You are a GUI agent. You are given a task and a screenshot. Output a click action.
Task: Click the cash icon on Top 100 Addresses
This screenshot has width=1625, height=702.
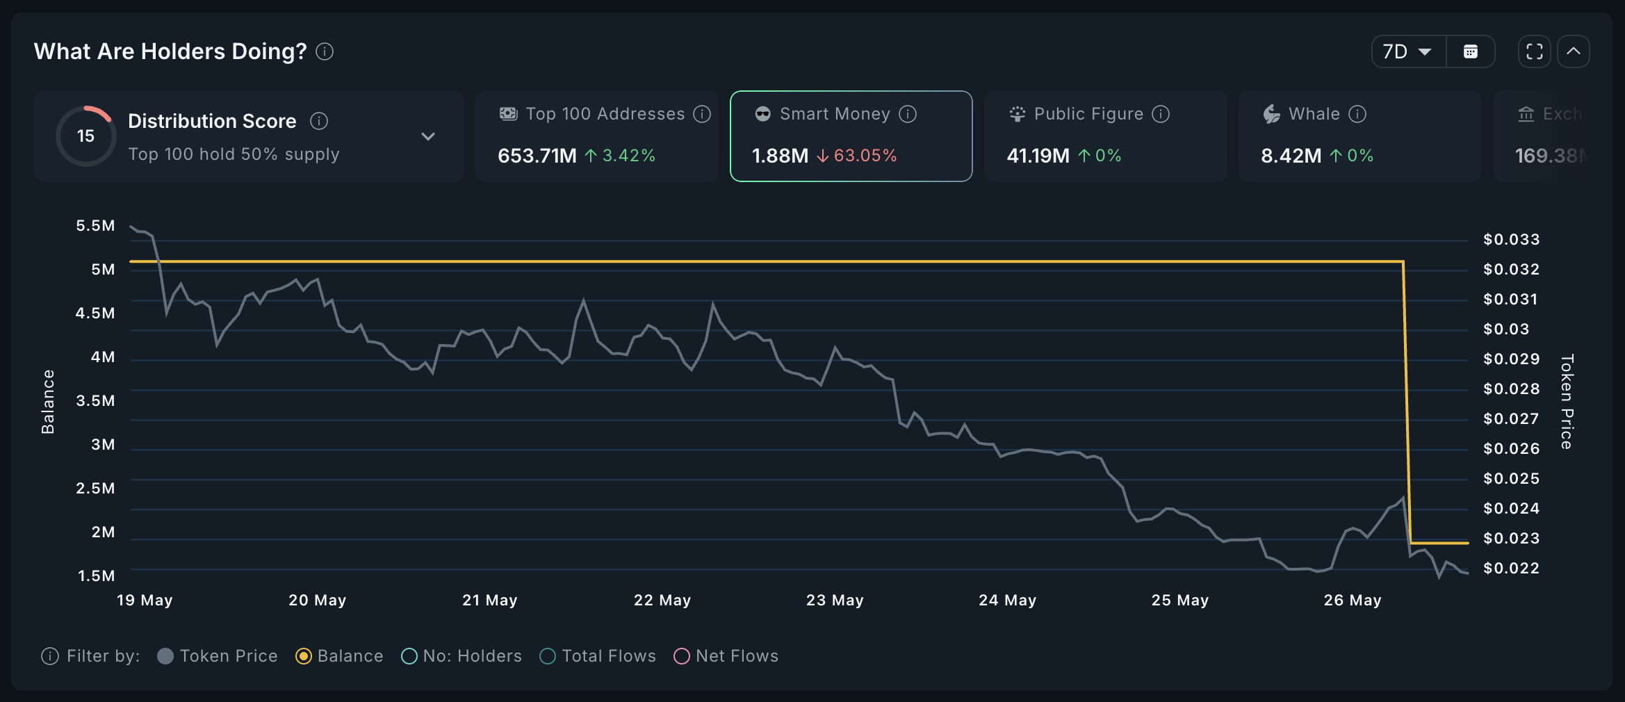tap(507, 113)
